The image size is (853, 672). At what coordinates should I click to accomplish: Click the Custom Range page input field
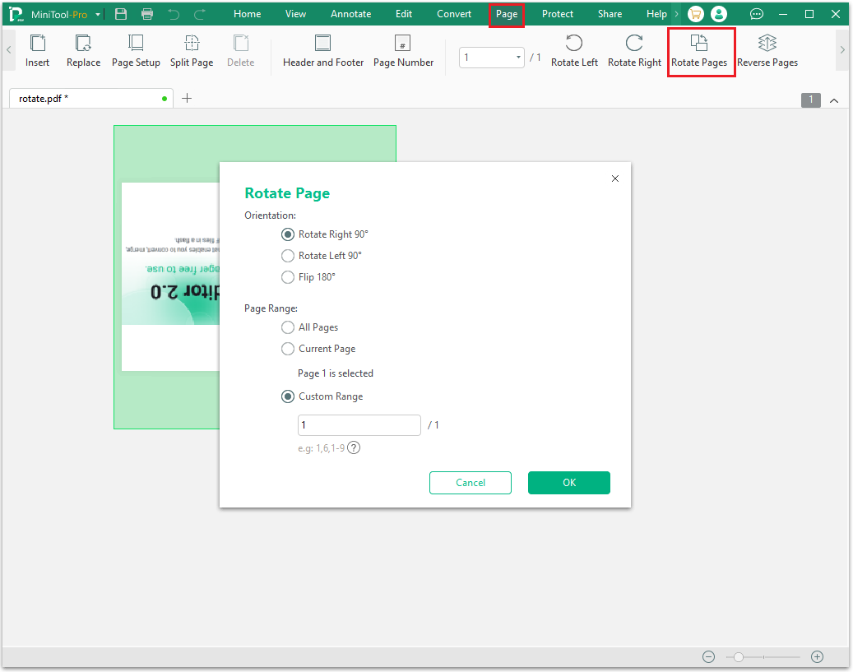click(x=359, y=424)
